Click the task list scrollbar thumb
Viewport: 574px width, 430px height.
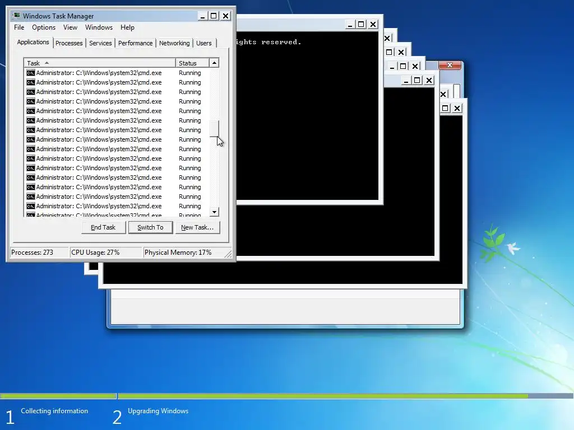[214, 129]
